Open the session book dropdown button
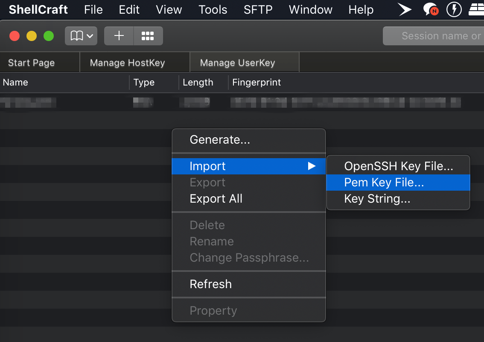The image size is (484, 342). point(81,36)
